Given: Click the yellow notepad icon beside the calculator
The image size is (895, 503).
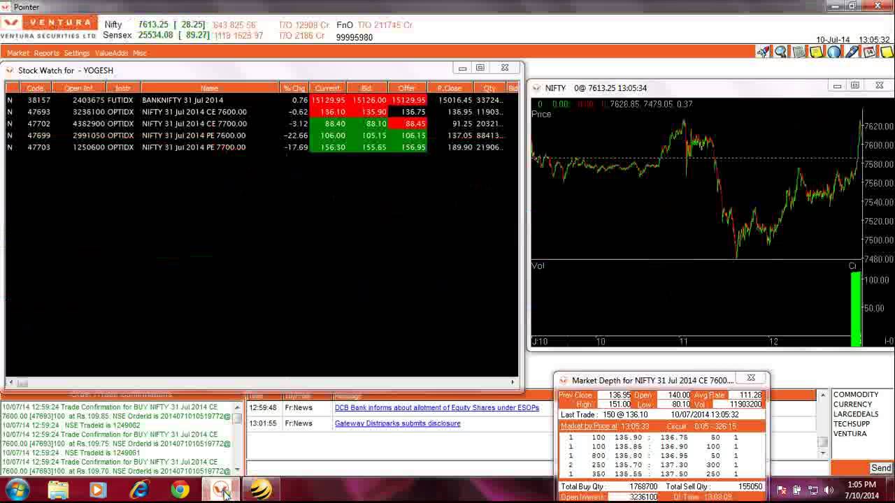Looking at the screenshot, I should [x=816, y=52].
